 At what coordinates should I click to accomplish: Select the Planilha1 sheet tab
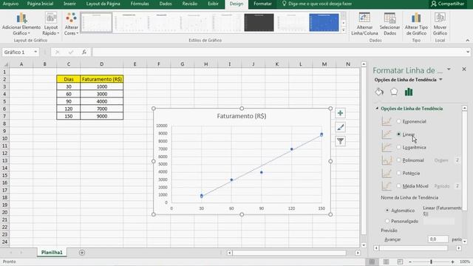[x=52, y=253]
